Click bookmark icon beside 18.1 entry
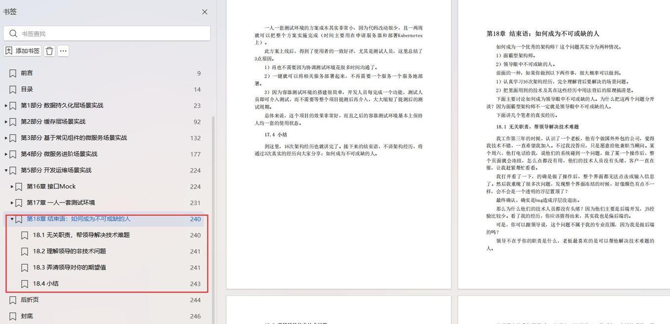Viewport: 670px width, 324px height. coord(25,235)
